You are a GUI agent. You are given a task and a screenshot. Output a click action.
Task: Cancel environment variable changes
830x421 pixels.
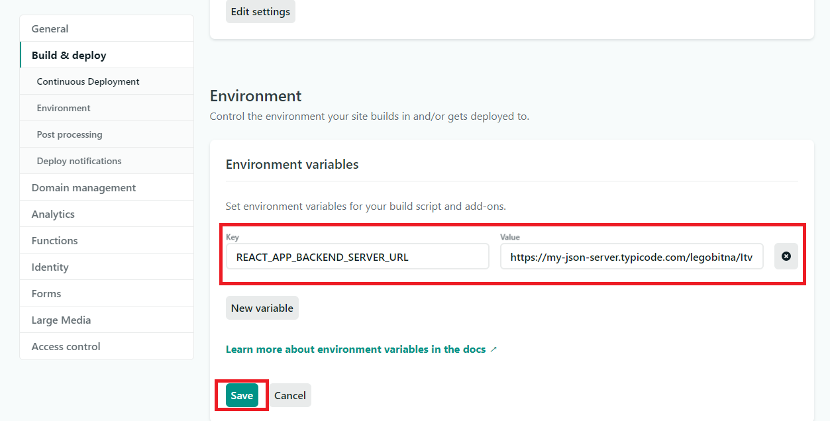pos(290,396)
